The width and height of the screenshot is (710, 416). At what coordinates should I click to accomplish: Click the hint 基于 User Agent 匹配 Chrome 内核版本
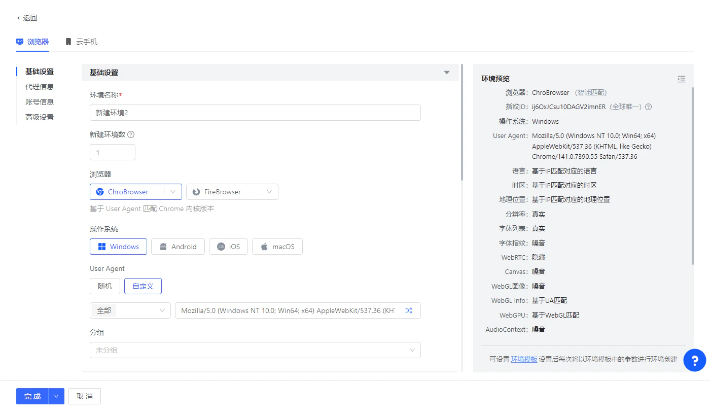click(x=152, y=209)
